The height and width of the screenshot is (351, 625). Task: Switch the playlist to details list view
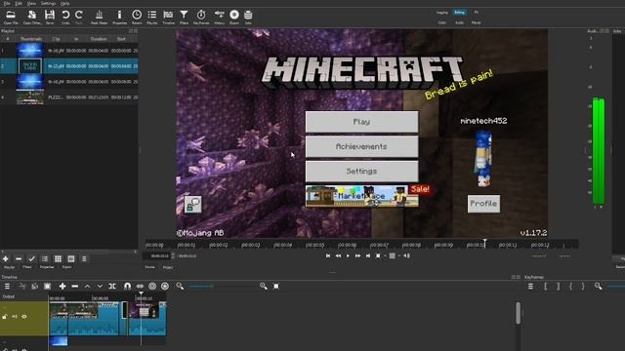[45, 259]
